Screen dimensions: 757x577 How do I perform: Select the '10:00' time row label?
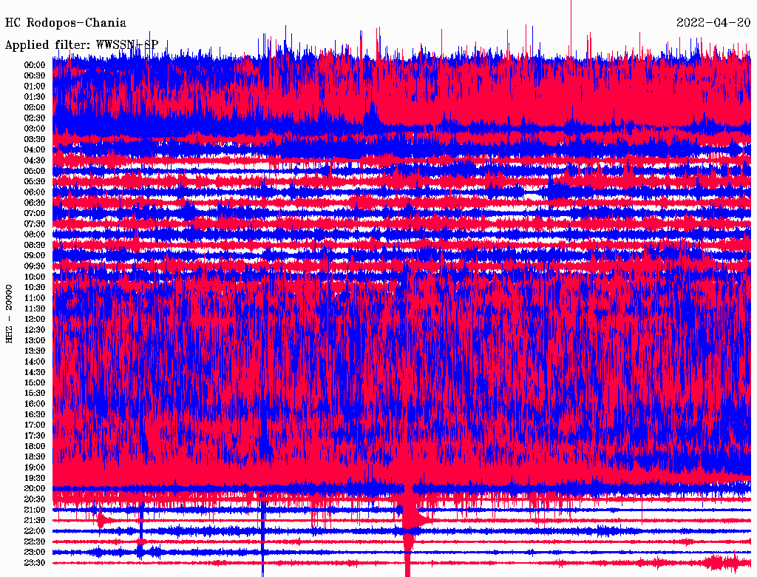pyautogui.click(x=35, y=277)
